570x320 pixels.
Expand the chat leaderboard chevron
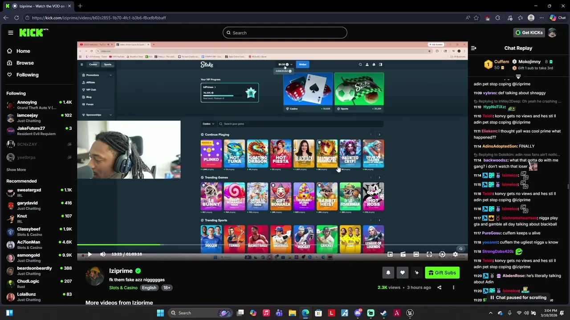(x=518, y=77)
